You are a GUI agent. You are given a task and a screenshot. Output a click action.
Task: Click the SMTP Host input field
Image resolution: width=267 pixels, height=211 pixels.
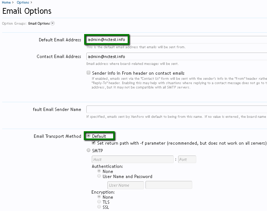coord(133,160)
